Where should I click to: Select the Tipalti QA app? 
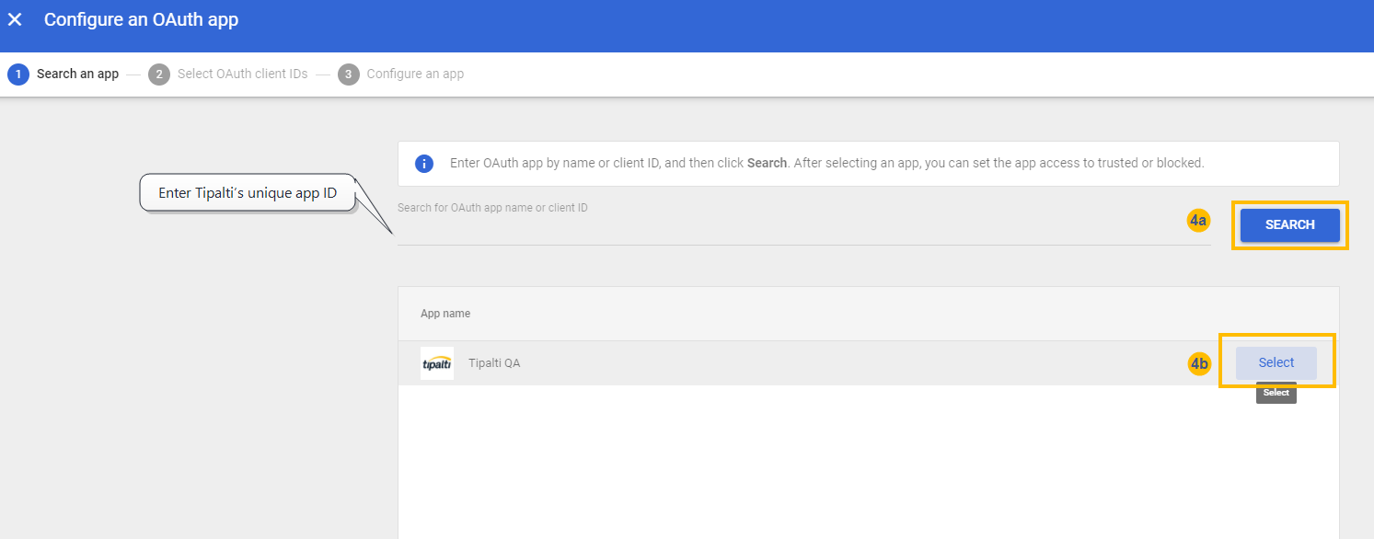(x=1276, y=362)
